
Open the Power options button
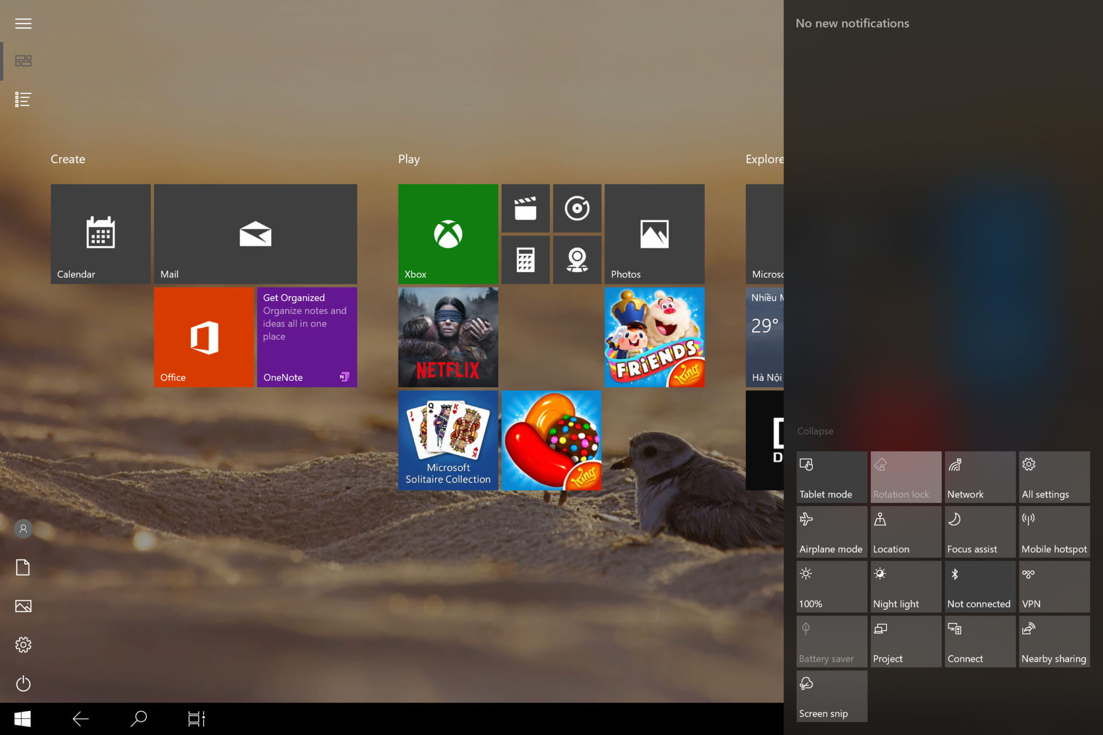(23, 684)
